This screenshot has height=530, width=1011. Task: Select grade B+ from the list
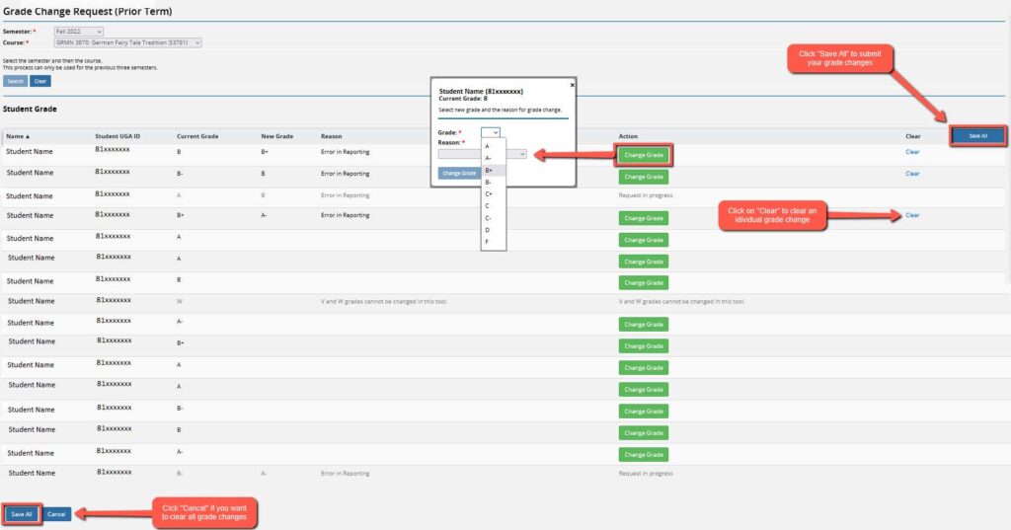pos(489,170)
